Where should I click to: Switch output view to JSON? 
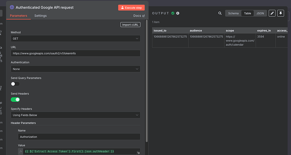[x=260, y=13]
